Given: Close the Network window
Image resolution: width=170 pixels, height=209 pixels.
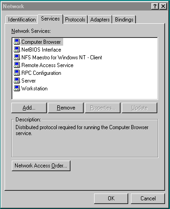Looking at the screenshot, I should 163,6.
